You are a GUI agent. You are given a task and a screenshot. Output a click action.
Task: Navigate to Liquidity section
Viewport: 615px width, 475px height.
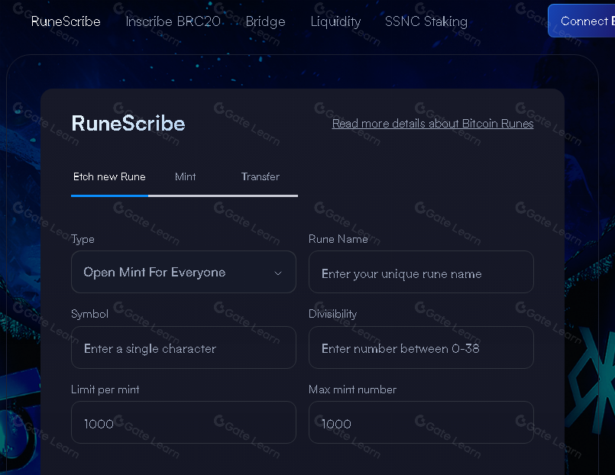(x=335, y=21)
